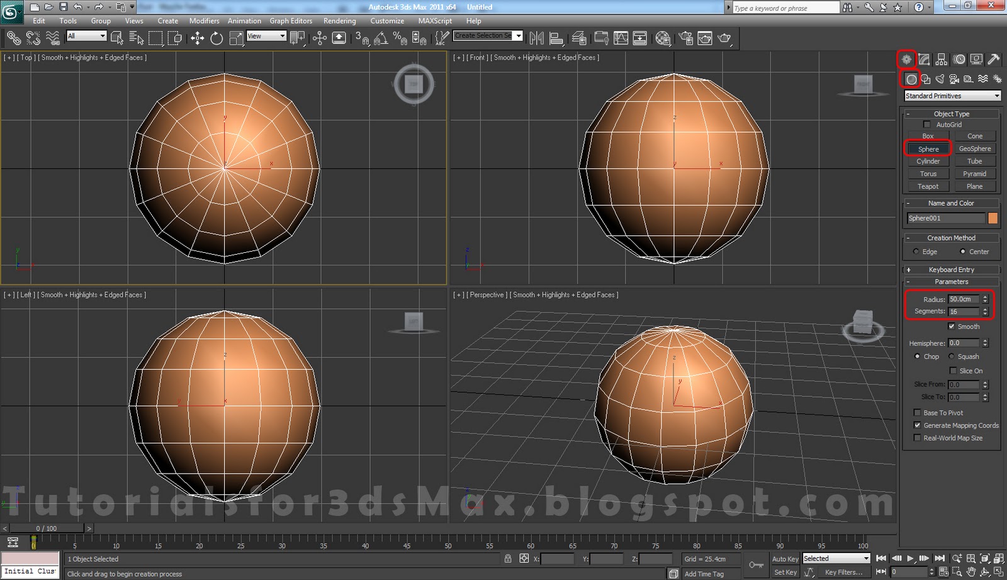Open the Graph Editors menu
Viewport: 1007px width, 580px height.
pyautogui.click(x=291, y=21)
